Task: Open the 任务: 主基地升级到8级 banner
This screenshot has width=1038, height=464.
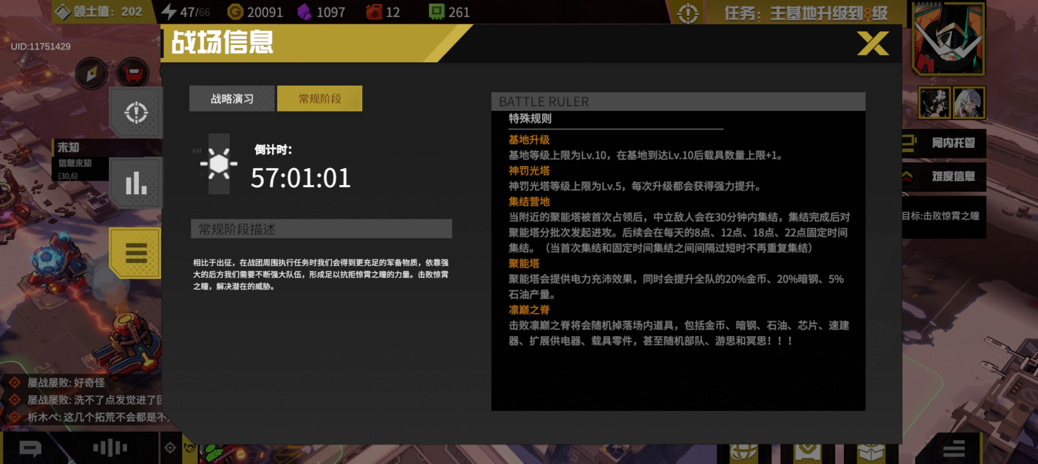Action: (x=805, y=13)
